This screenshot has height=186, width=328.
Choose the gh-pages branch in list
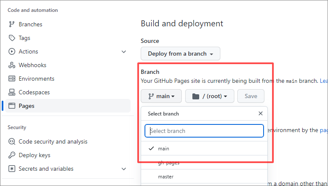(x=204, y=163)
